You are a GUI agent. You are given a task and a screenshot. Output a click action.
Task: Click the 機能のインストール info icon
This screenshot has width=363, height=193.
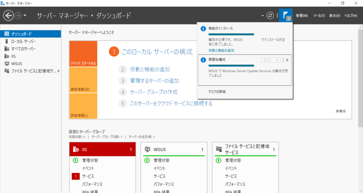(203, 28)
